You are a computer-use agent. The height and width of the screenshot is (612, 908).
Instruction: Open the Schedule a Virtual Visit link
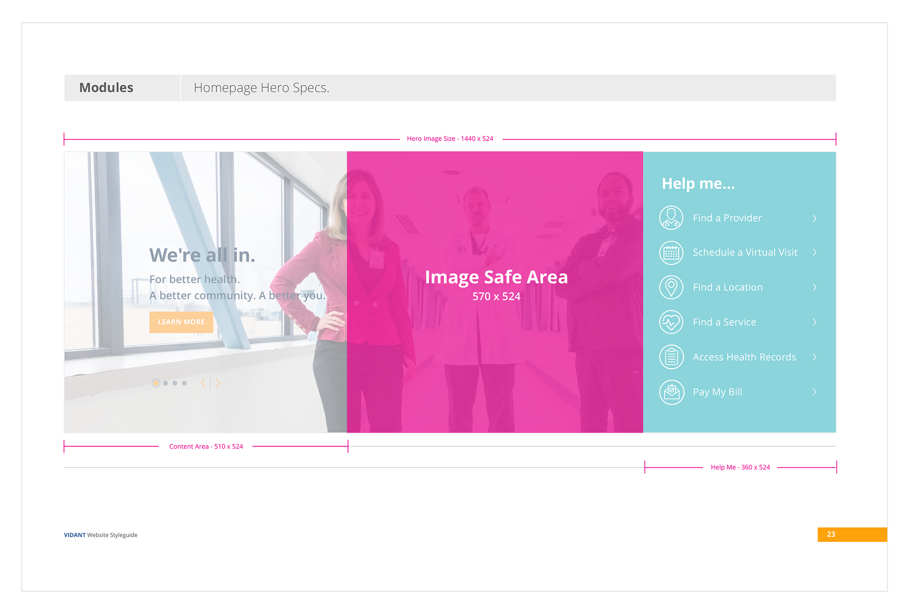745,252
